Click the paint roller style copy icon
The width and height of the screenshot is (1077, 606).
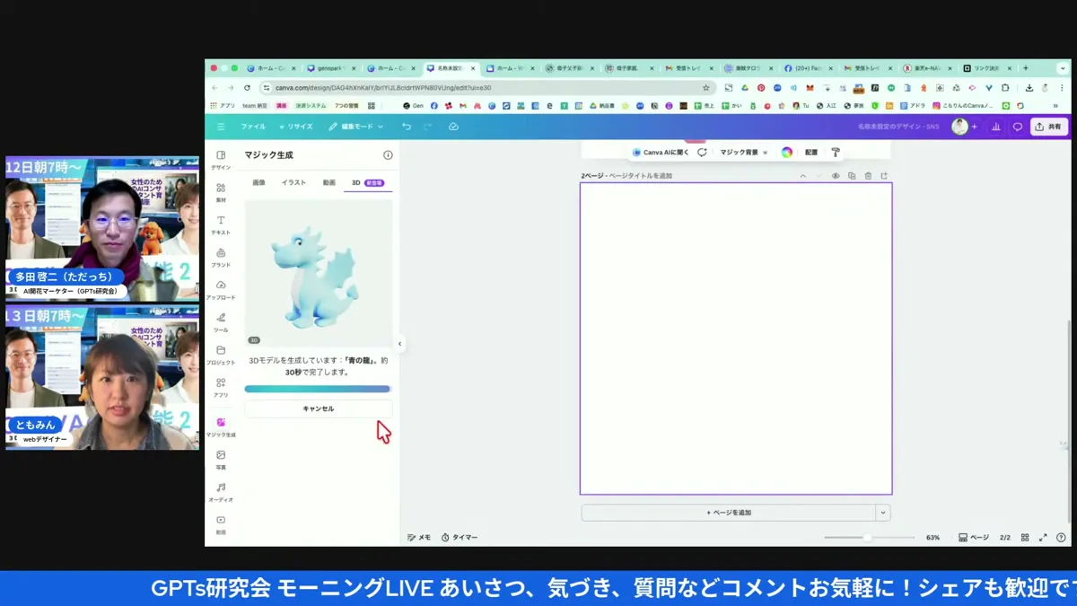(836, 153)
